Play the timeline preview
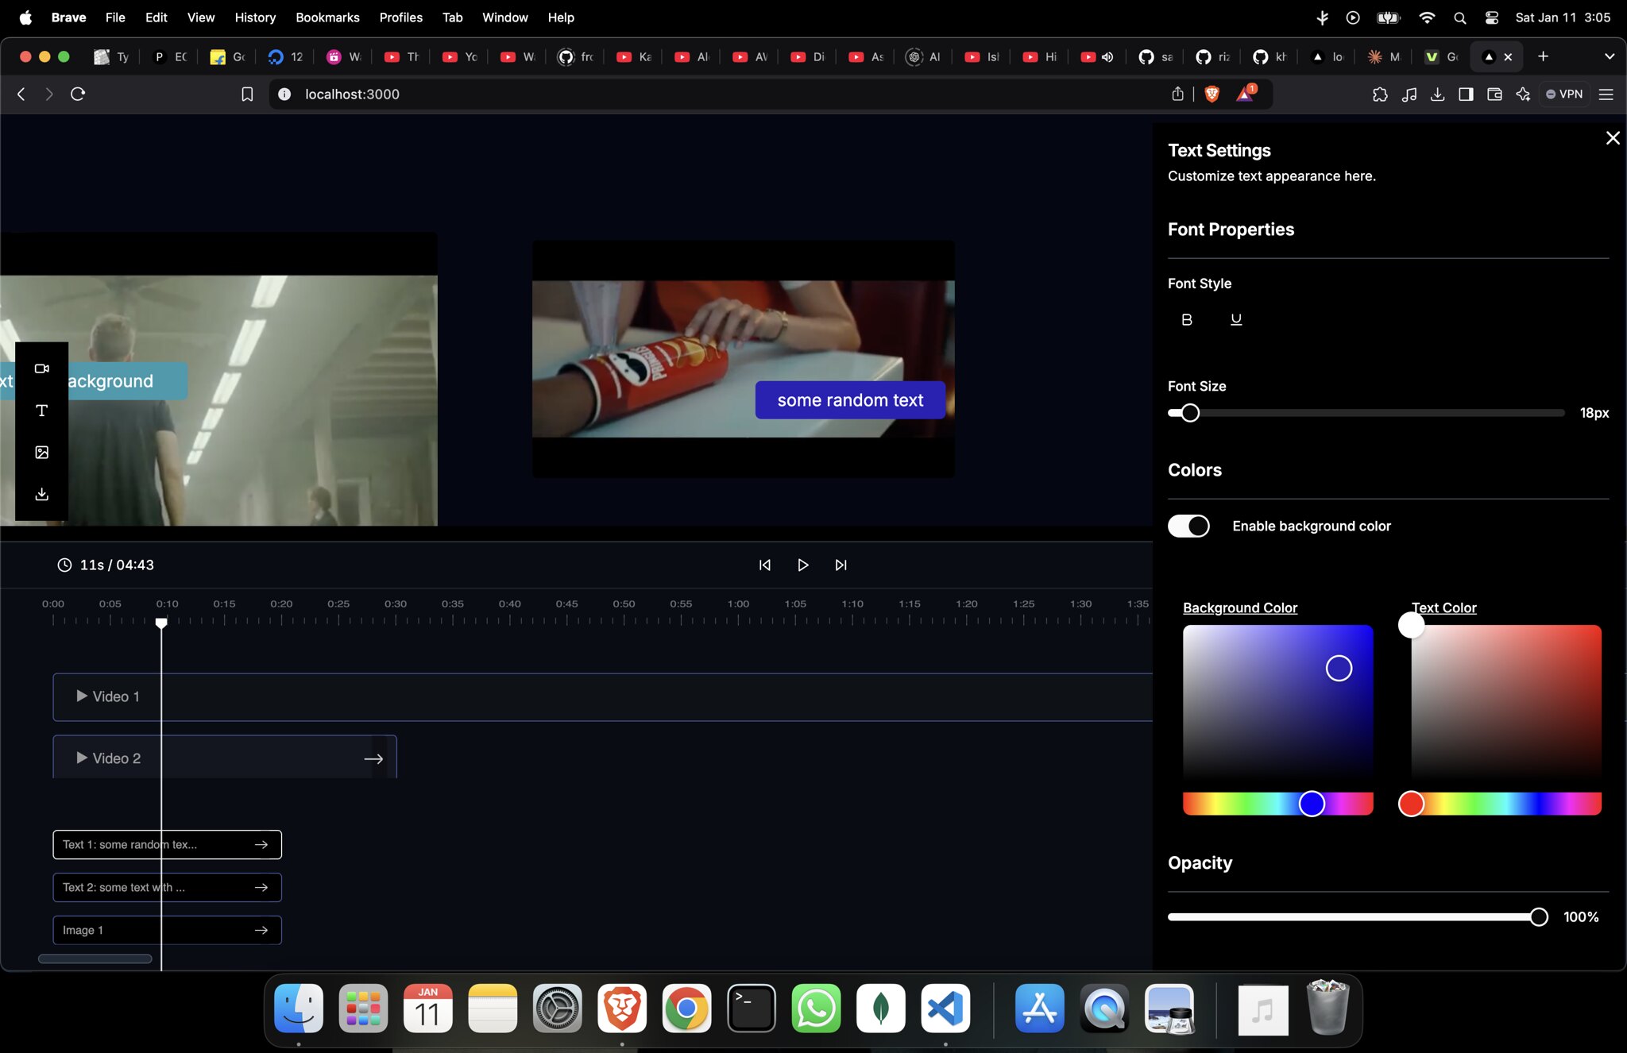 803,565
